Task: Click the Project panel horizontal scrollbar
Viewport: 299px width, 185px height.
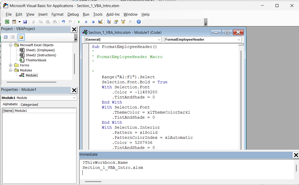Action: coord(31,82)
